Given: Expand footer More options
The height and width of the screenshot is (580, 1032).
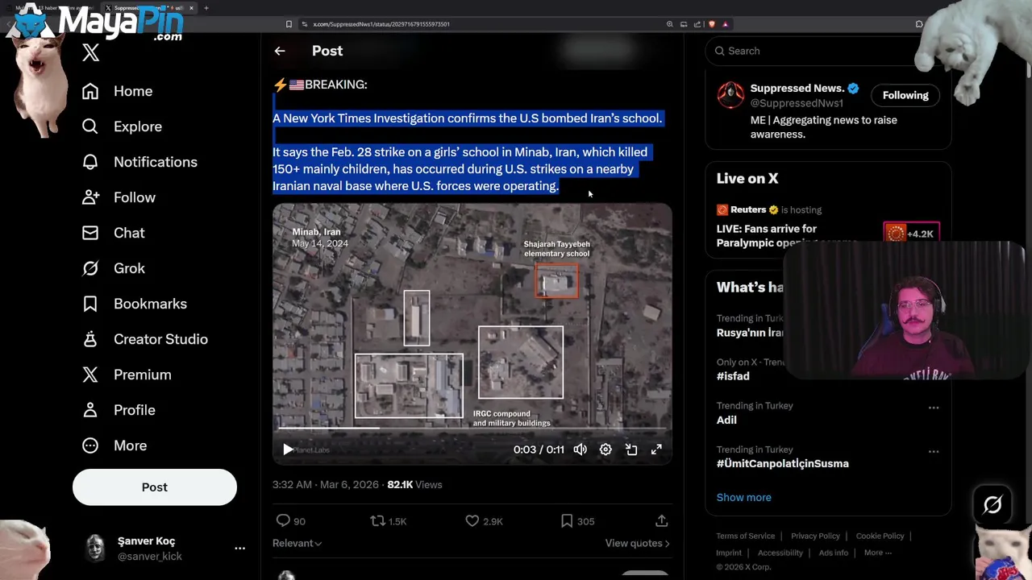Looking at the screenshot, I should pyautogui.click(x=877, y=553).
